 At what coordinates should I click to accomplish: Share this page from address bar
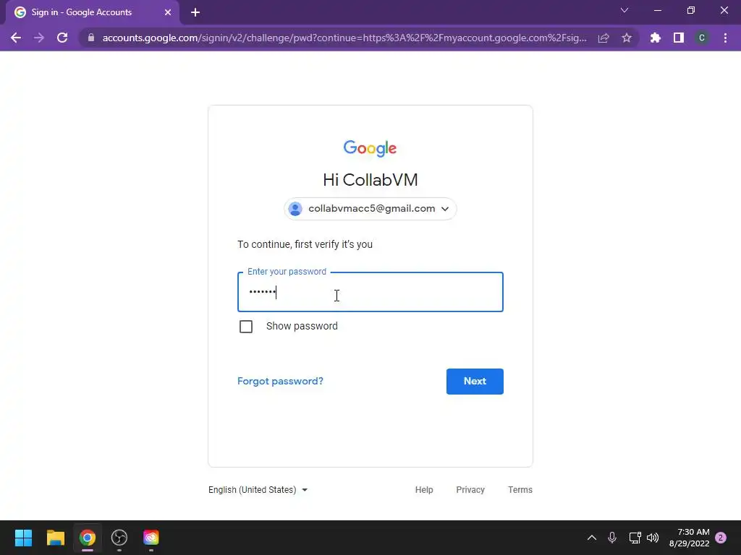coord(604,38)
